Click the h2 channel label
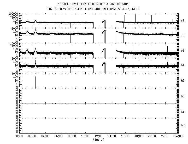Viewport: 188px width, 144px height. coord(183,81)
